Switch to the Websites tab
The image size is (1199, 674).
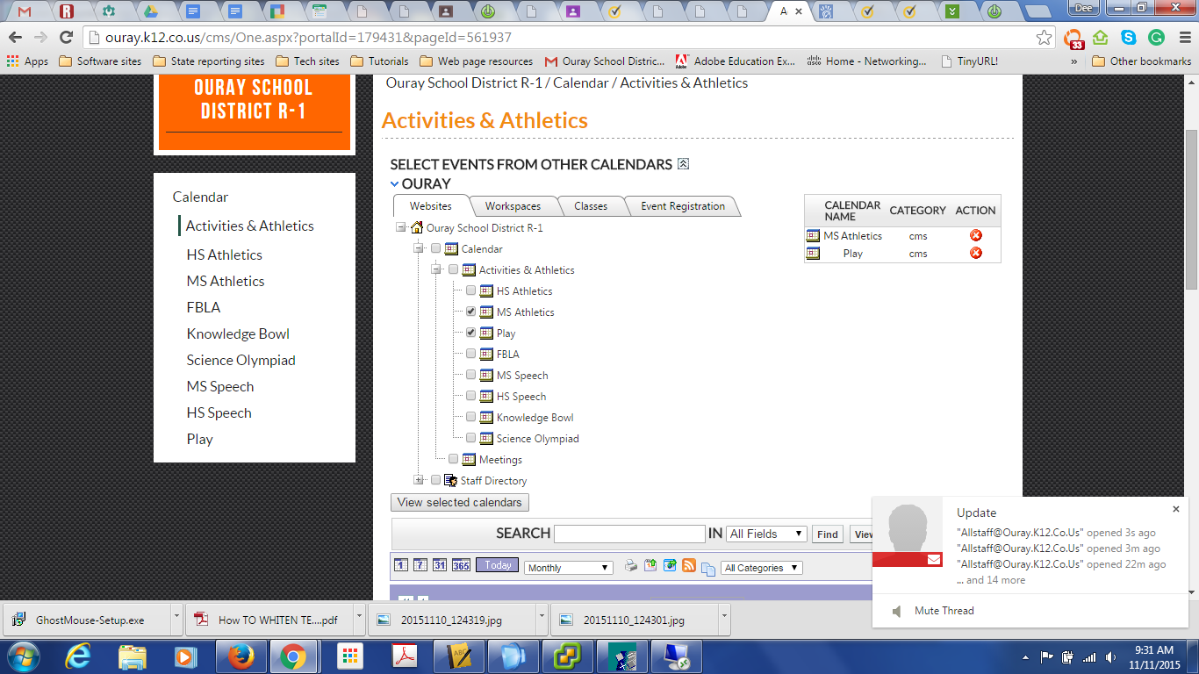click(431, 206)
